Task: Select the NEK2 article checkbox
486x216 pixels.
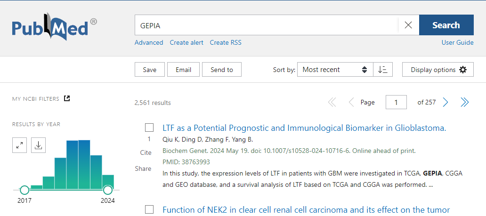Action: [149, 209]
